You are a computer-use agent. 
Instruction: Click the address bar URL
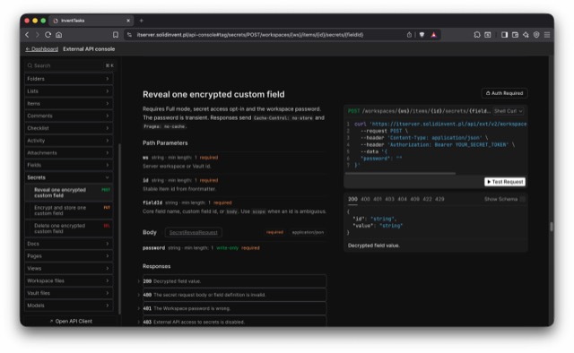point(250,35)
